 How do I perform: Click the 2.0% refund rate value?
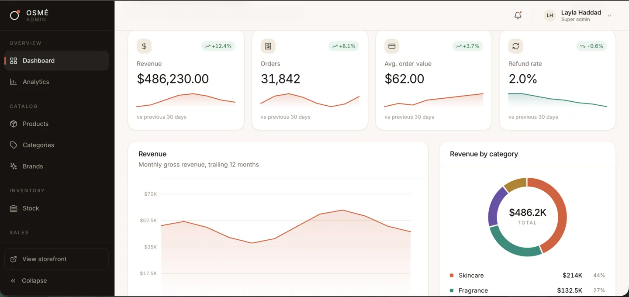pyautogui.click(x=523, y=79)
